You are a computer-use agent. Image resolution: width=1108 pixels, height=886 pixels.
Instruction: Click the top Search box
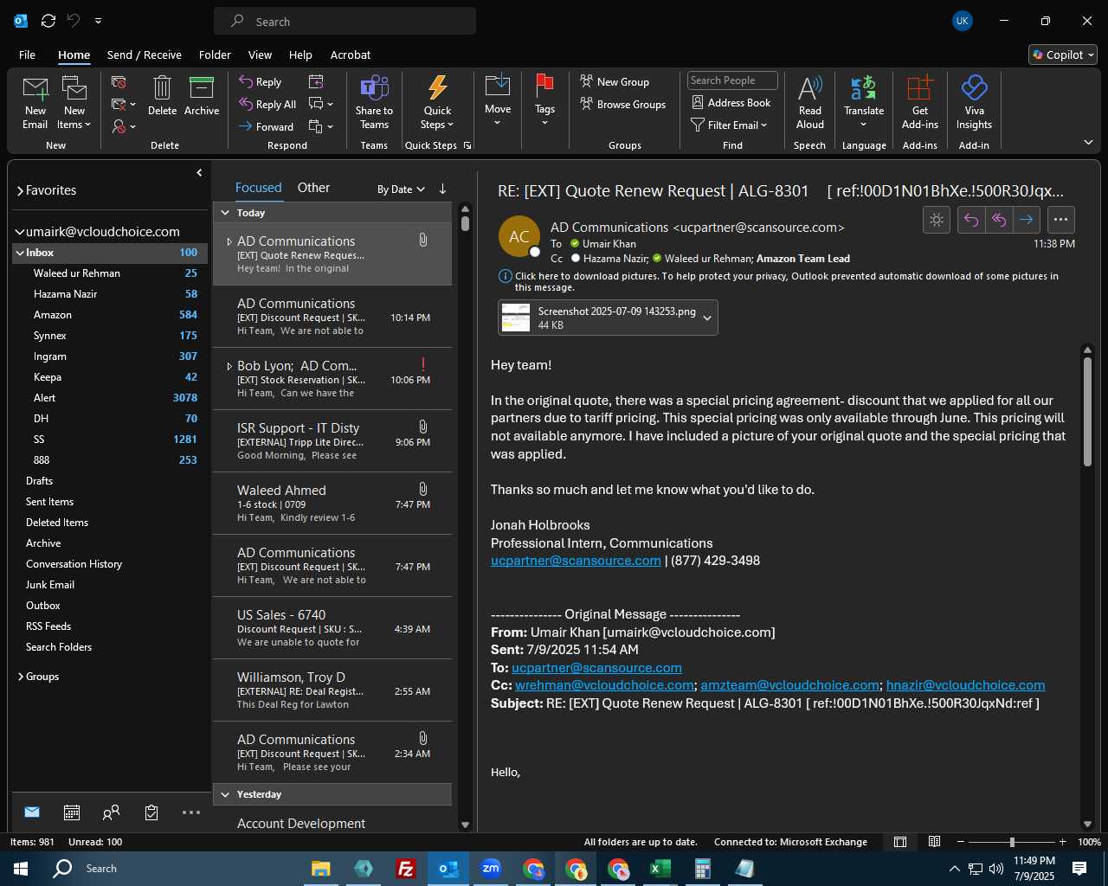345,22
